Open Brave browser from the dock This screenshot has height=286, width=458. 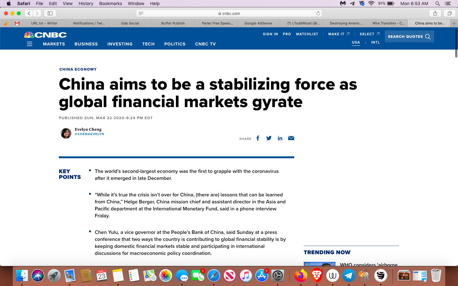coord(317,276)
